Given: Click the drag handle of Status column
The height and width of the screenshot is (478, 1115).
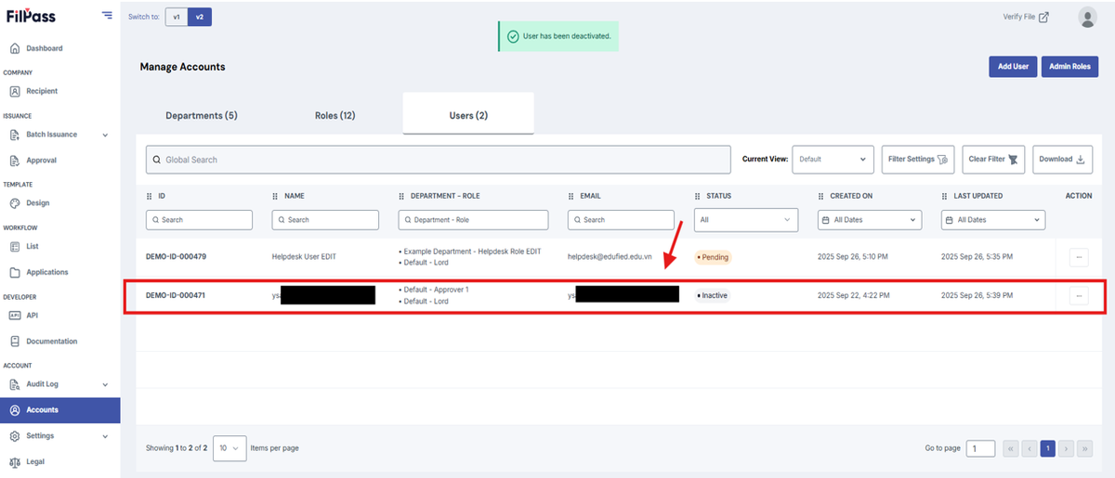Looking at the screenshot, I should [697, 196].
